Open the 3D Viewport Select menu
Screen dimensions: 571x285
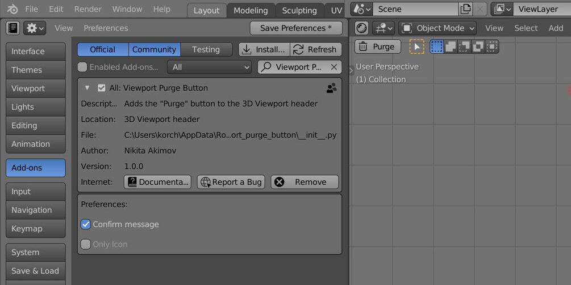pos(526,28)
